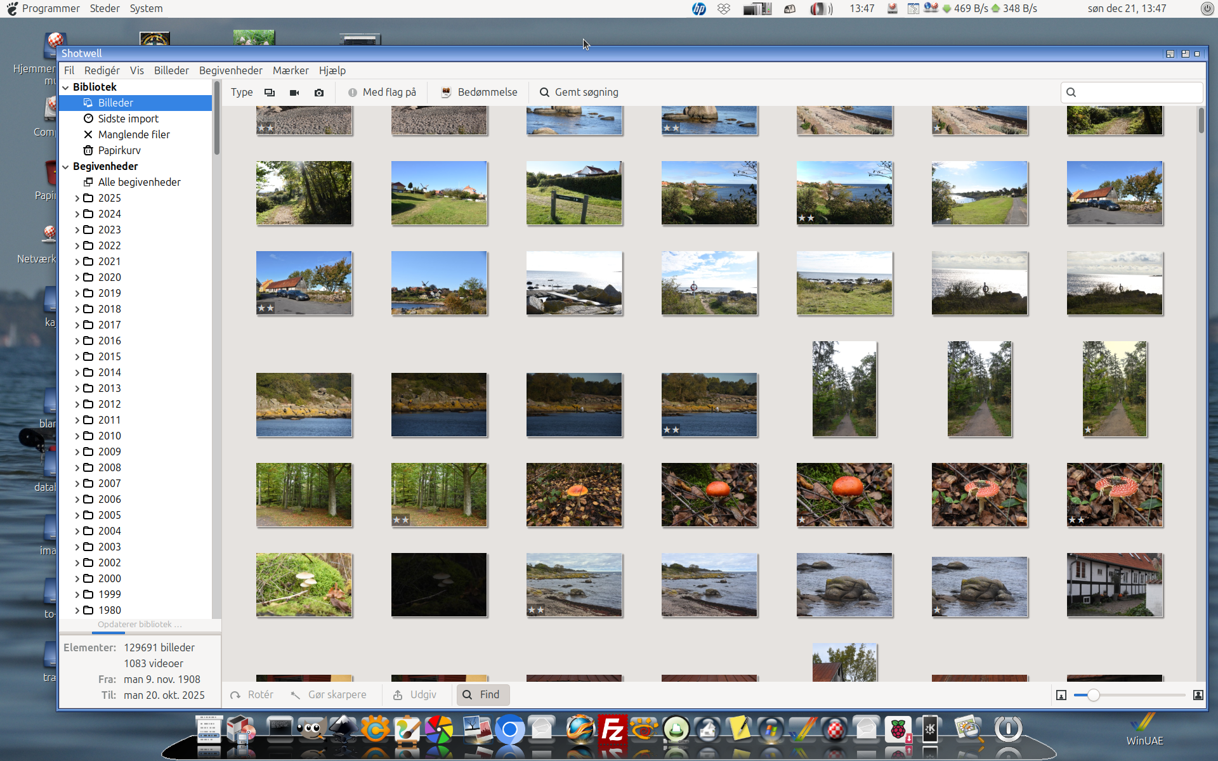
Task: Open the Mærker menu
Action: 291,70
